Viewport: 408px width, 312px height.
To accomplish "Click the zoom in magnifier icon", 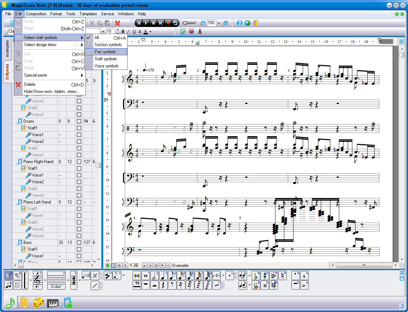I will (225, 23).
